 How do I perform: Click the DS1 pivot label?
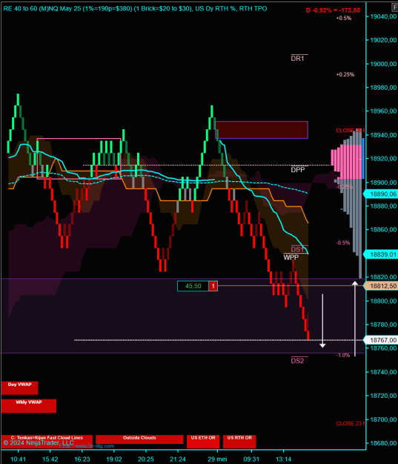[x=297, y=249]
